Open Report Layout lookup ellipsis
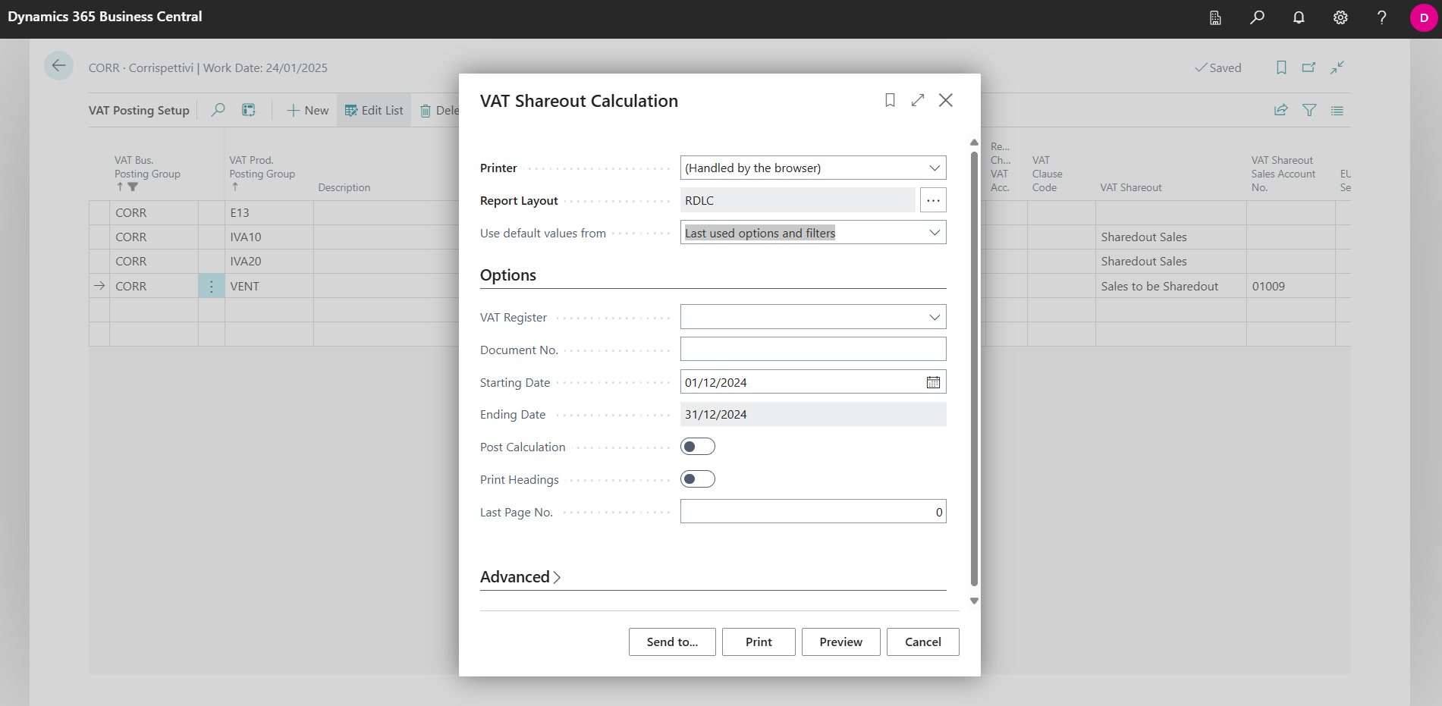The height and width of the screenshot is (706, 1442). [933, 200]
